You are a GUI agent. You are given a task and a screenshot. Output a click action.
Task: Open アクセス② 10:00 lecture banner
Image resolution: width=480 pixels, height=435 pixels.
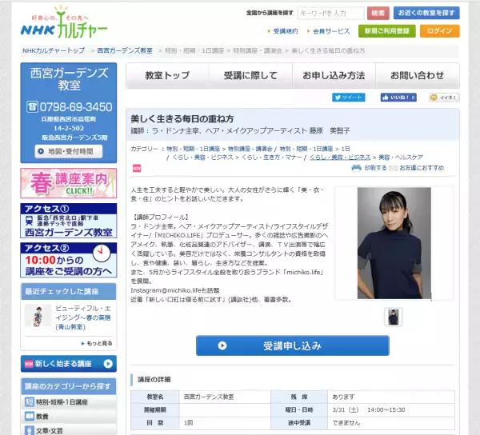pyautogui.click(x=69, y=261)
